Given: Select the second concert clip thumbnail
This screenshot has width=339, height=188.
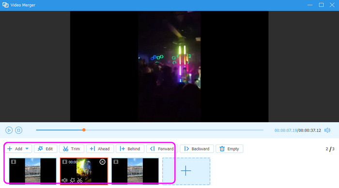Looking at the screenshot, I should coord(84,171).
